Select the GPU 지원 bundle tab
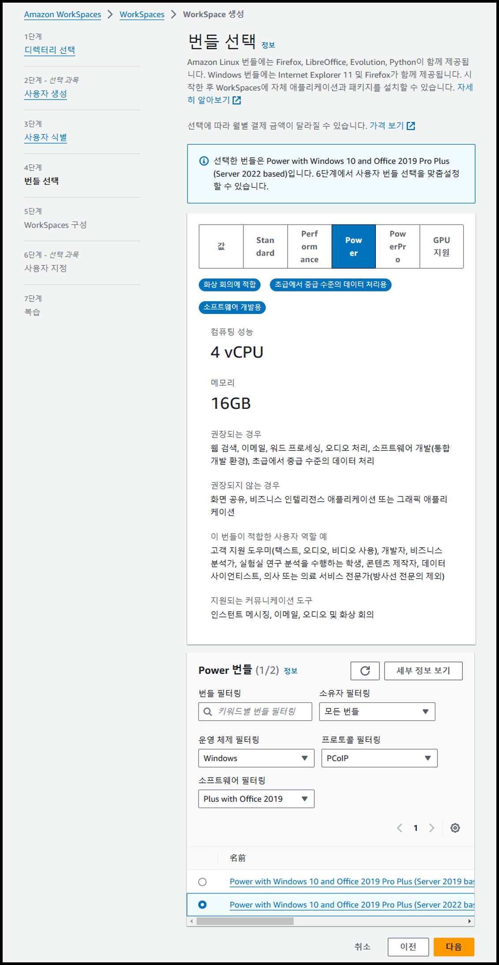The width and height of the screenshot is (499, 965). point(442,247)
